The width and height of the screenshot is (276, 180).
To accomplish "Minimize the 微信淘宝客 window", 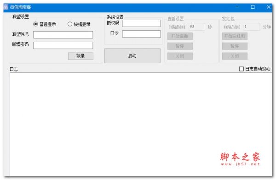I will click(237, 7).
